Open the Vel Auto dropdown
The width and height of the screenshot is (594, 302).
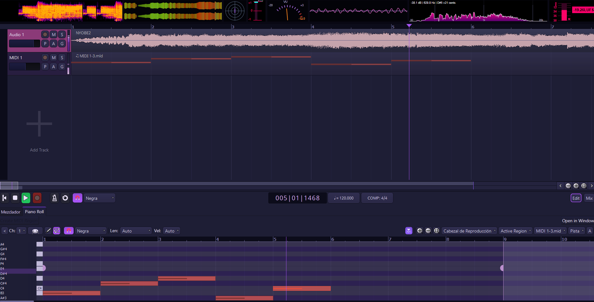(172, 231)
